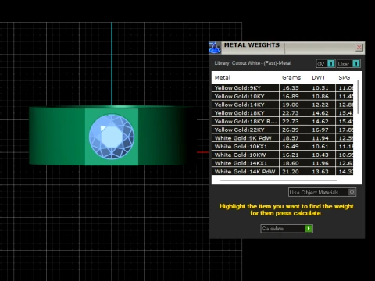Select the green ring band in viewport
Screen dimensions: 375x281
(57, 136)
